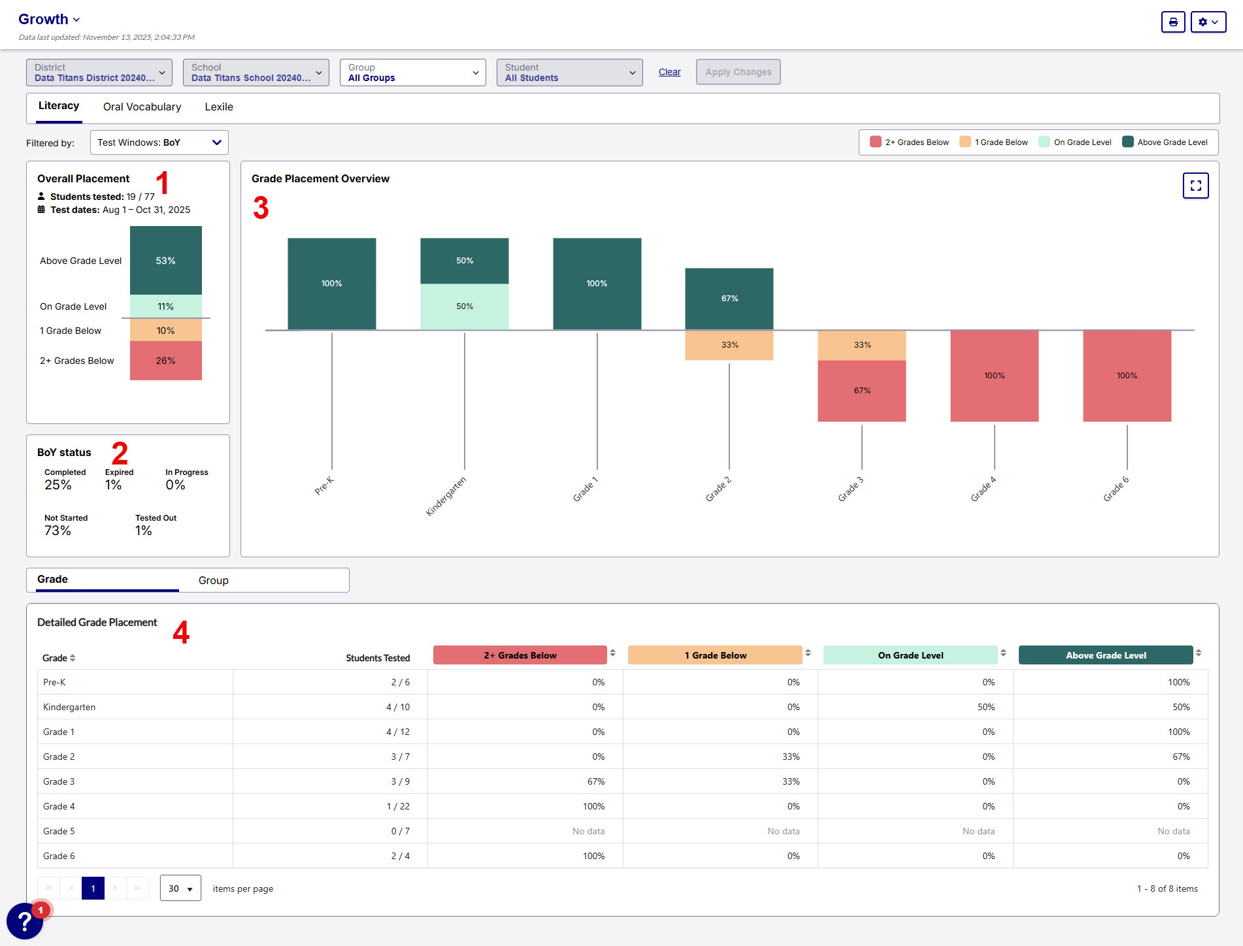The width and height of the screenshot is (1243, 946).
Task: Click the Grade 3 red 67% bar segment
Action: pos(861,391)
